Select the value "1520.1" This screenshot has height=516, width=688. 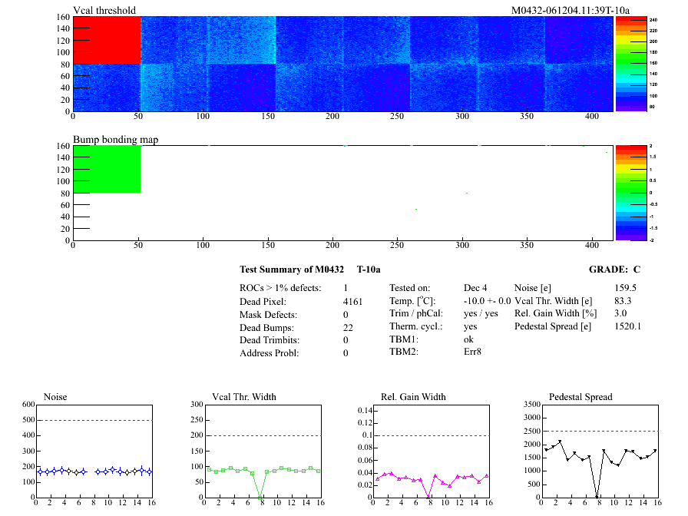pos(628,326)
